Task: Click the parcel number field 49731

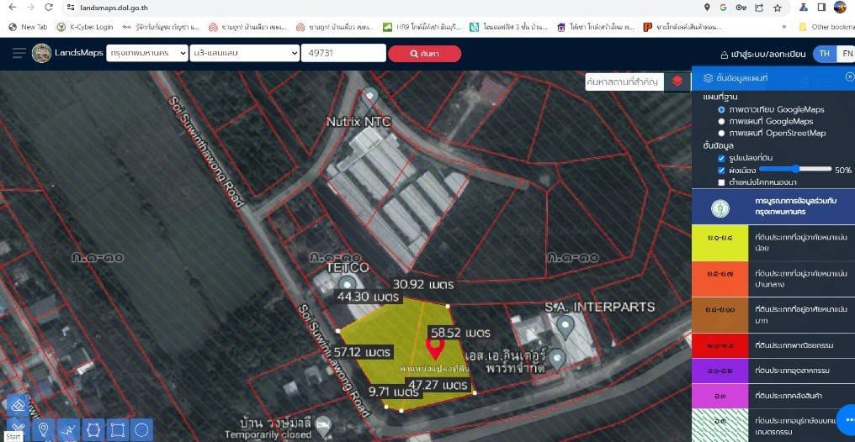Action: (343, 53)
